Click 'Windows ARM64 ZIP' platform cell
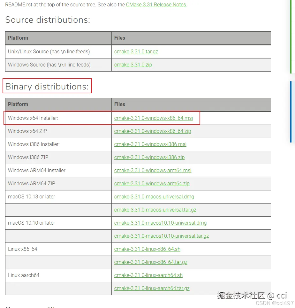The width and height of the screenshot is (295, 308). point(58,184)
